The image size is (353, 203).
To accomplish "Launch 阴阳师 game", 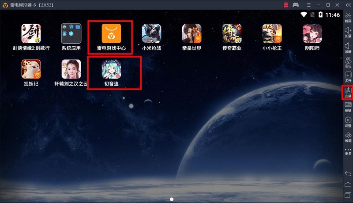I will (x=312, y=34).
